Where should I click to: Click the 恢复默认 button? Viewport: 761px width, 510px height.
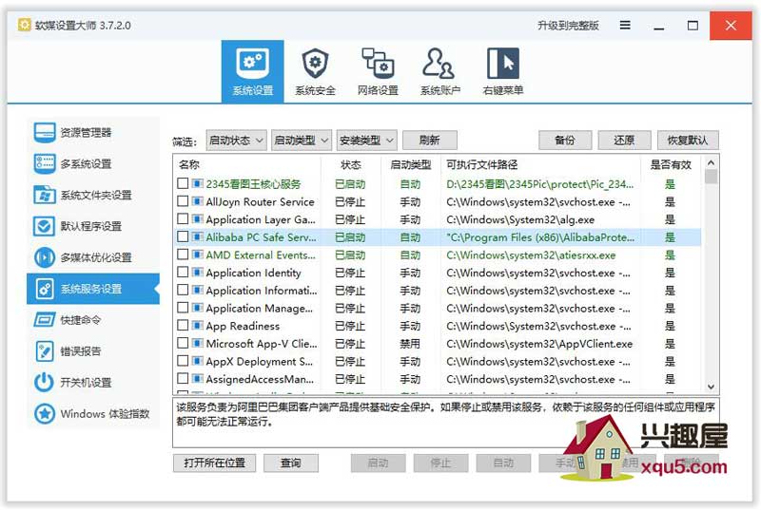pos(688,141)
